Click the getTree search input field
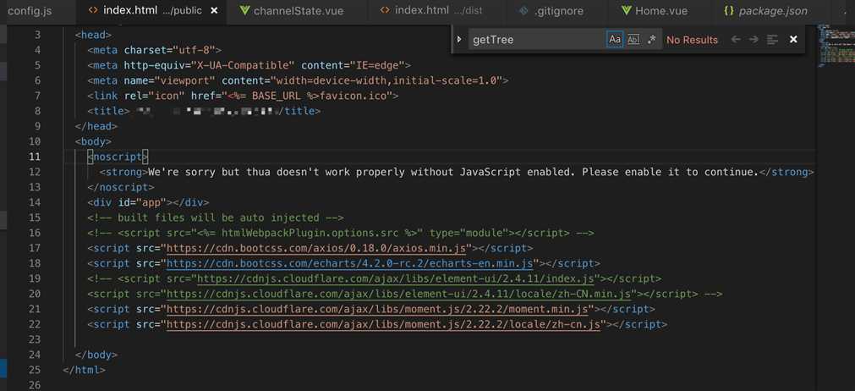 tap(536, 39)
